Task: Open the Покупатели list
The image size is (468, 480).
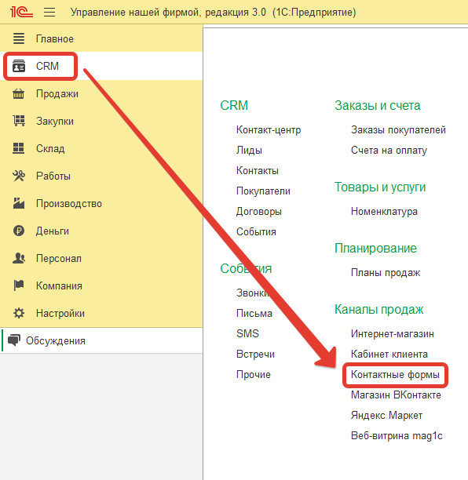Action: tap(263, 191)
